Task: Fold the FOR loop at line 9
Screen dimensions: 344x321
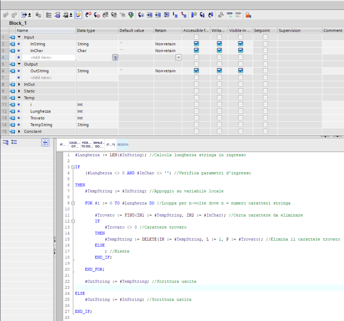Action: click(73, 203)
